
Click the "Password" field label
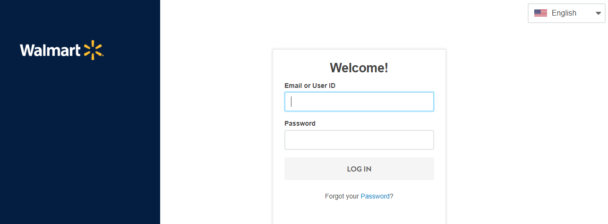click(300, 123)
